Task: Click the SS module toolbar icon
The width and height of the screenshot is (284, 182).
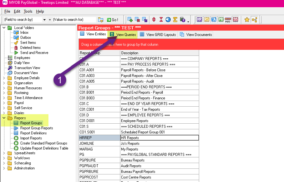Action: click(235, 20)
